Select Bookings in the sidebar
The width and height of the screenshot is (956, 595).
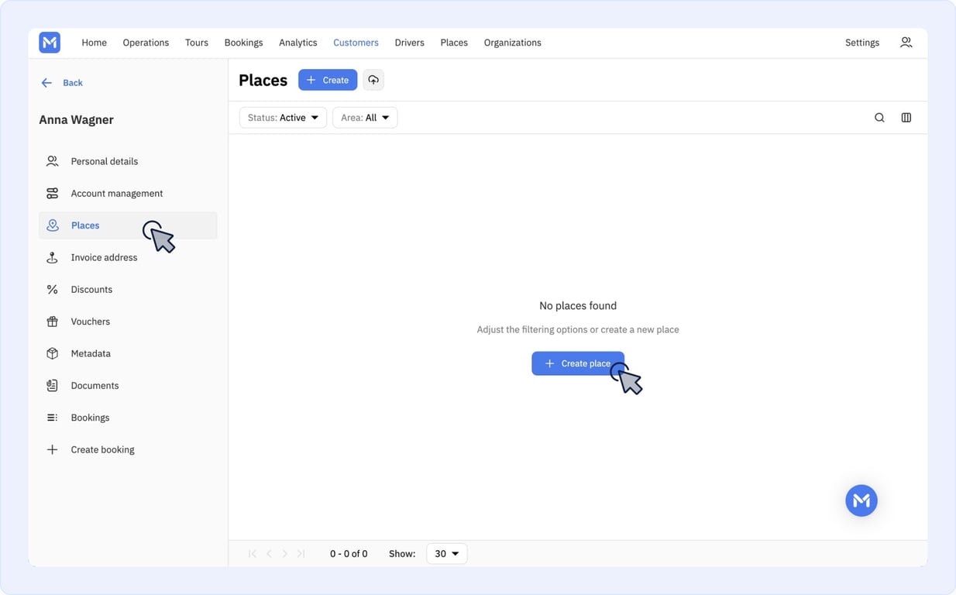(128, 418)
